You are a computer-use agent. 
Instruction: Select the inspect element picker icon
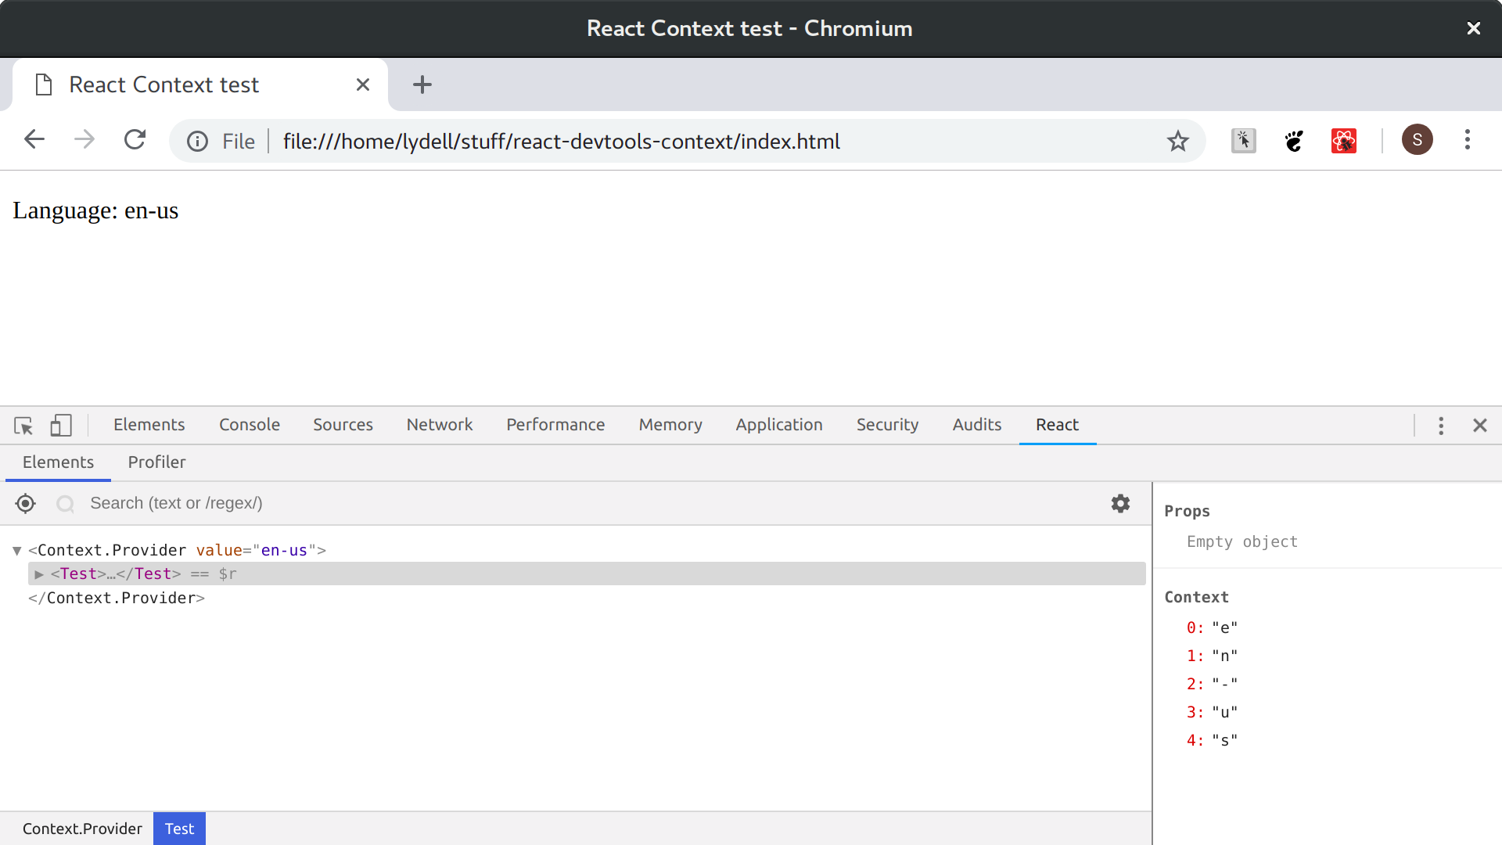click(23, 425)
